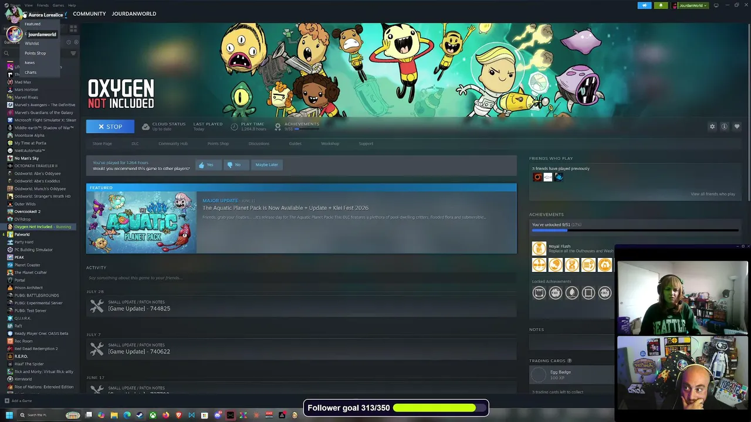Switch to Big Picture mode monitor icon

tap(716, 5)
